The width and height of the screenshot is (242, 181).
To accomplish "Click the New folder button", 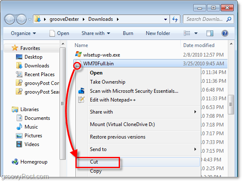I will click(158, 33).
